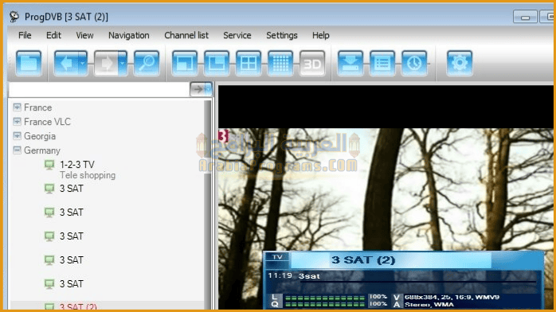
Task: Minimize the ProgDVB window
Action: [x=525, y=17]
